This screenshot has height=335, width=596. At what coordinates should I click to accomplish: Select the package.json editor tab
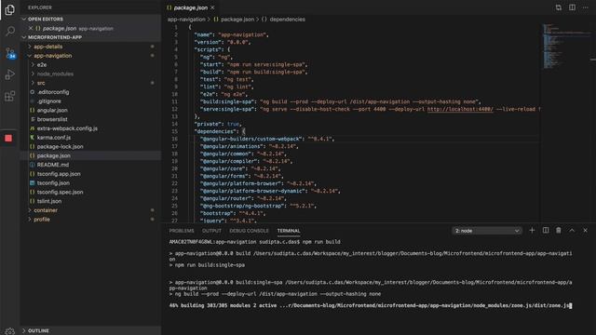190,7
